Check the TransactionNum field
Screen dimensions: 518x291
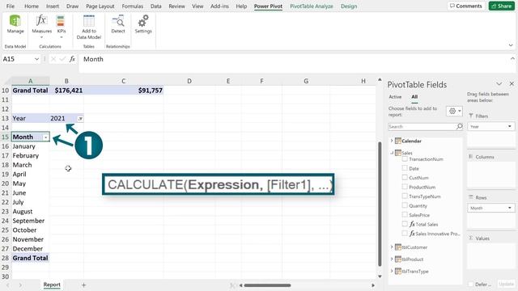pos(405,158)
